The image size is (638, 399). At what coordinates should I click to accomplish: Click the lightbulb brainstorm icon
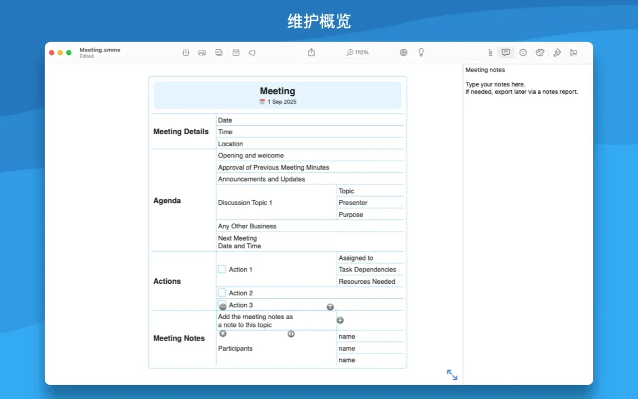coord(421,53)
